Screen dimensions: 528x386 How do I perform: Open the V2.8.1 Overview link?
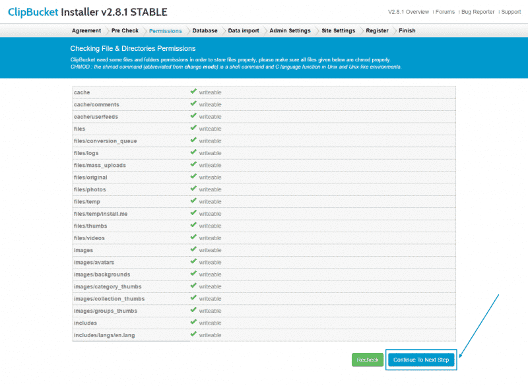click(x=409, y=12)
